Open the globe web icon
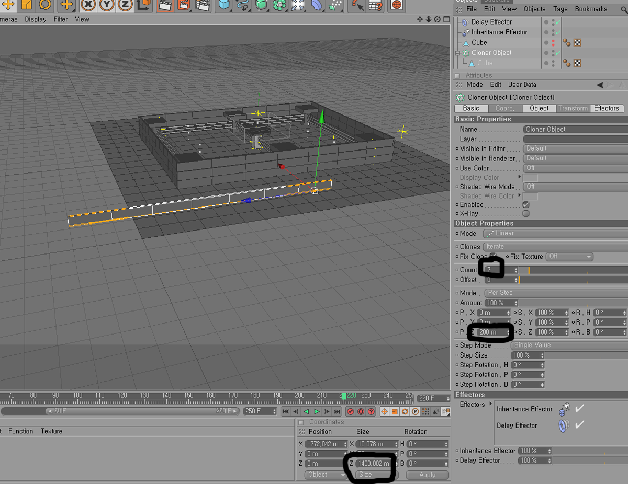 pos(397,5)
